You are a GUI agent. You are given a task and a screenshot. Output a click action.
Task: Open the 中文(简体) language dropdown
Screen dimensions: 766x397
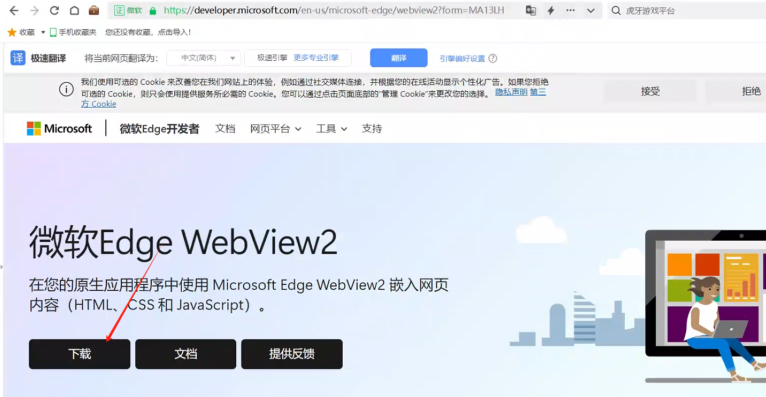204,58
